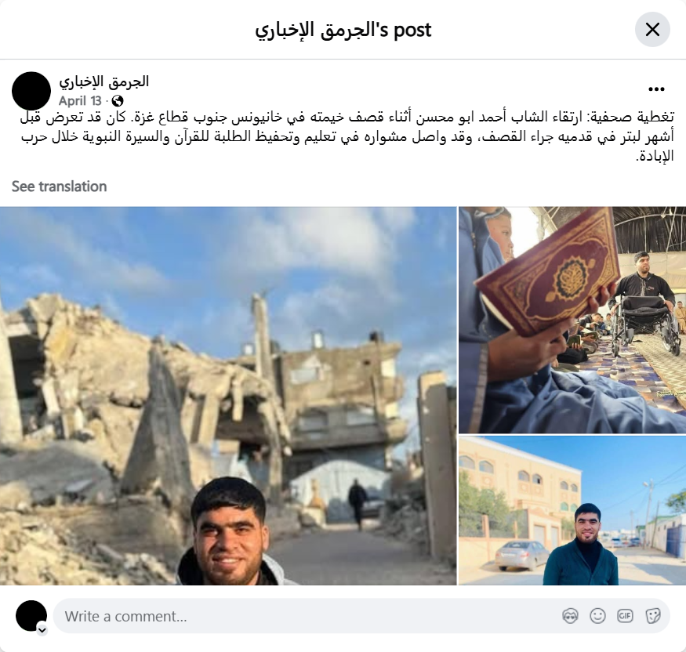686x652 pixels.
Task: Click into the Write a comment field
Action: (x=307, y=616)
